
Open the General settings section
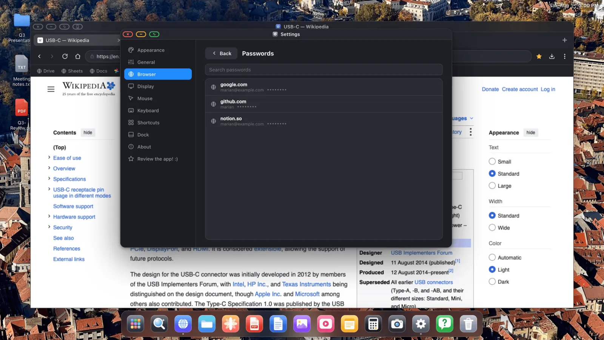pyautogui.click(x=158, y=62)
